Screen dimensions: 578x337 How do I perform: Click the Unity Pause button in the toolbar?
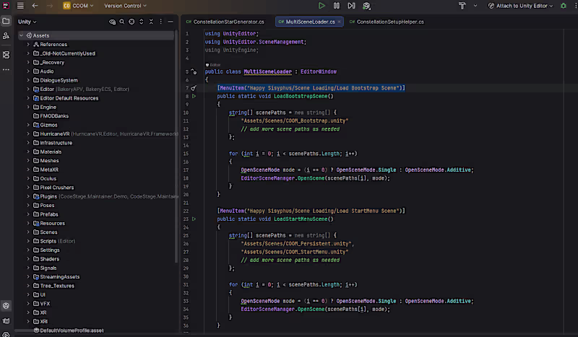point(337,6)
